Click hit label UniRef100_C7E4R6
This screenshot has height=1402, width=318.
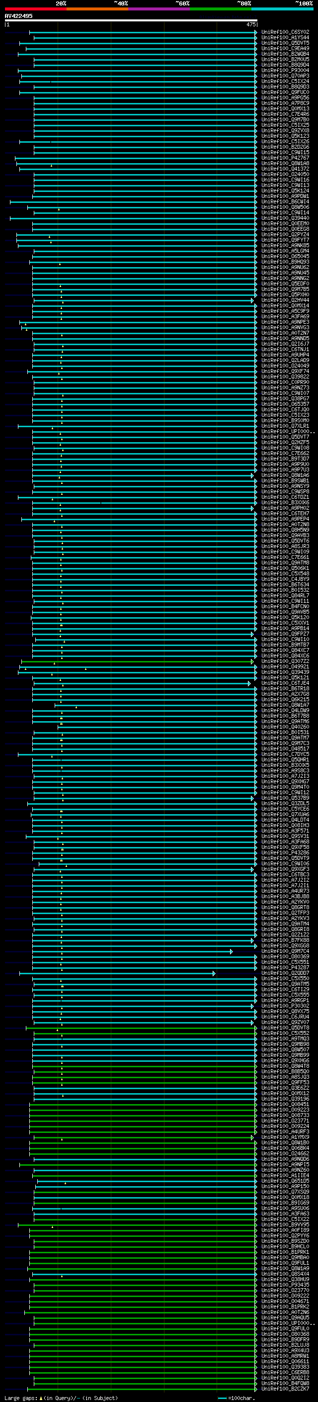coord(285,114)
